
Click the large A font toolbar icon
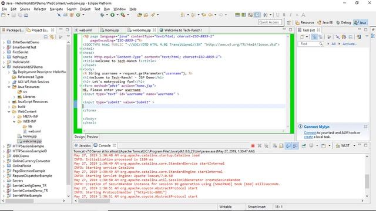coord(303,15)
